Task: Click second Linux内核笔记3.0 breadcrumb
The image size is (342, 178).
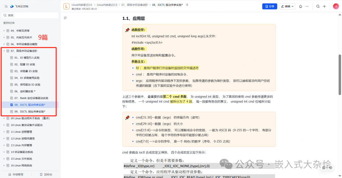Action: (x=107, y=5)
